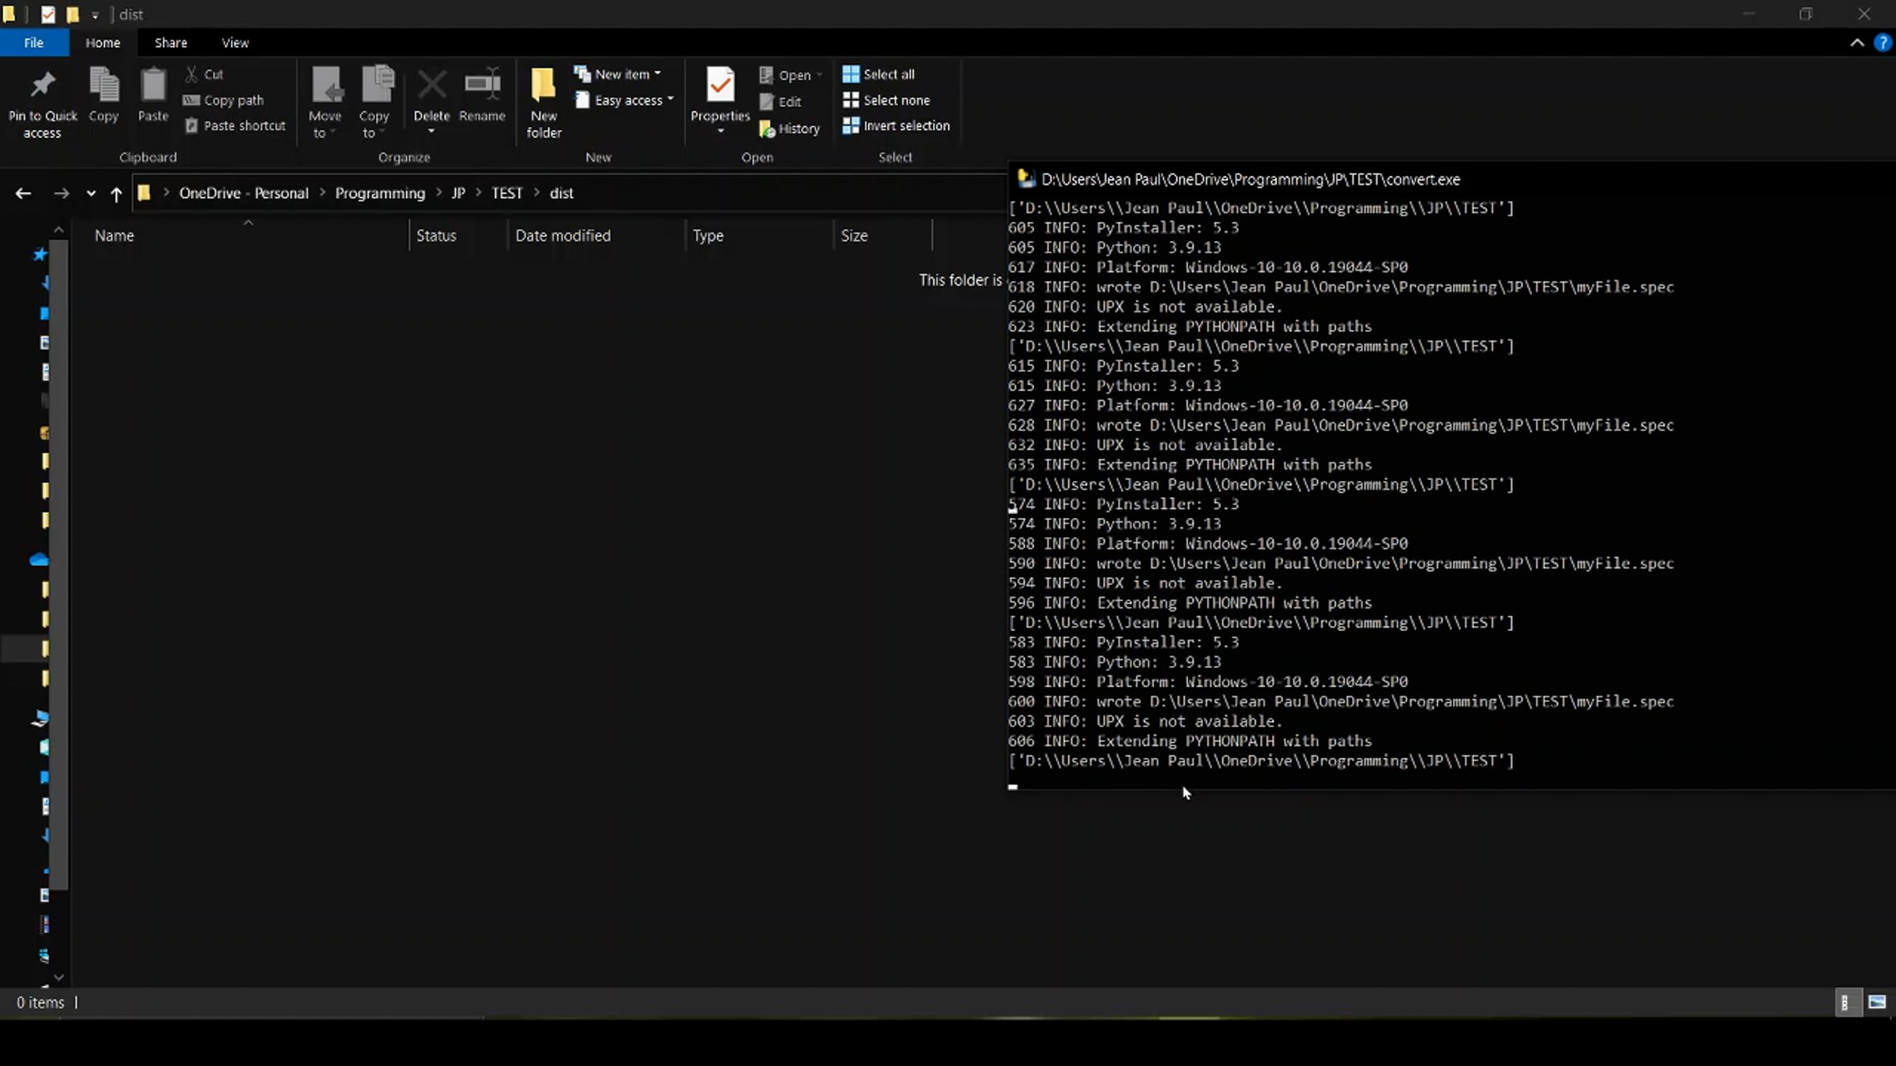Click Select all
Viewport: 1896px width, 1066px height.
(878, 74)
